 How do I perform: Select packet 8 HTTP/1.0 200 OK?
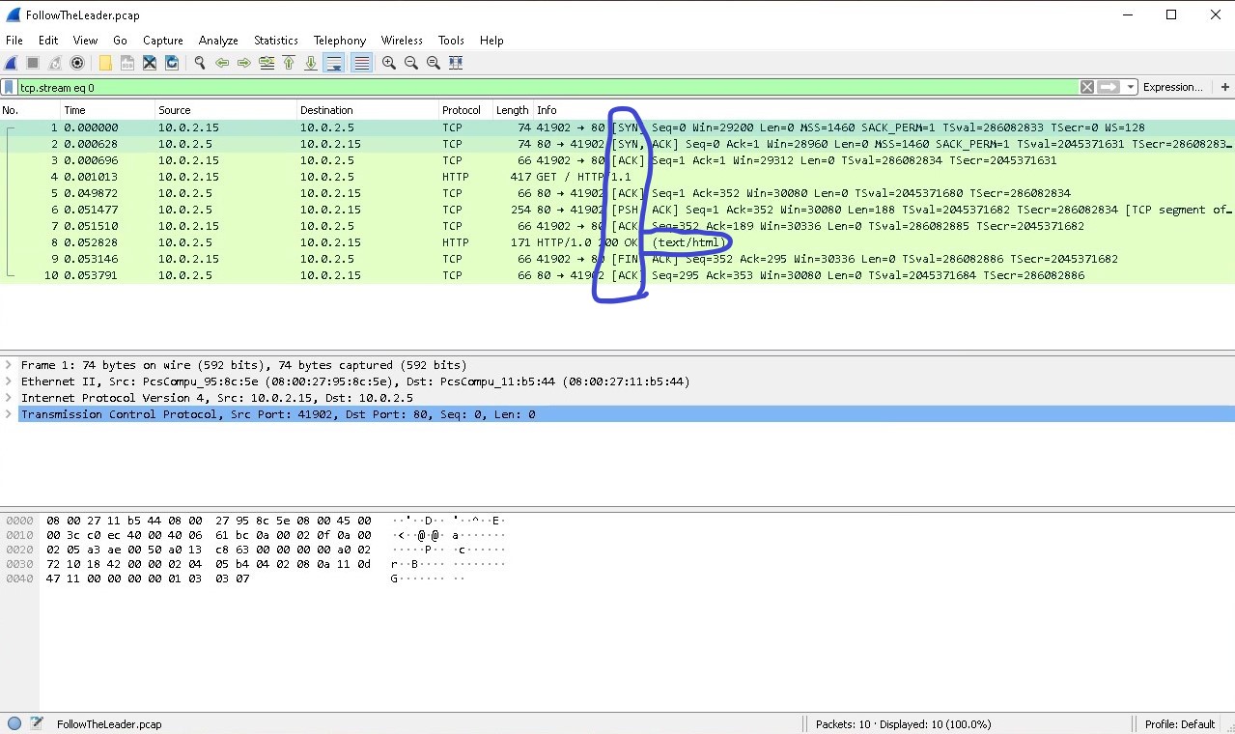[x=617, y=242]
